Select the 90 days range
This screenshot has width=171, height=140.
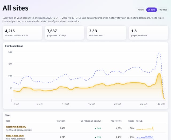point(163,10)
